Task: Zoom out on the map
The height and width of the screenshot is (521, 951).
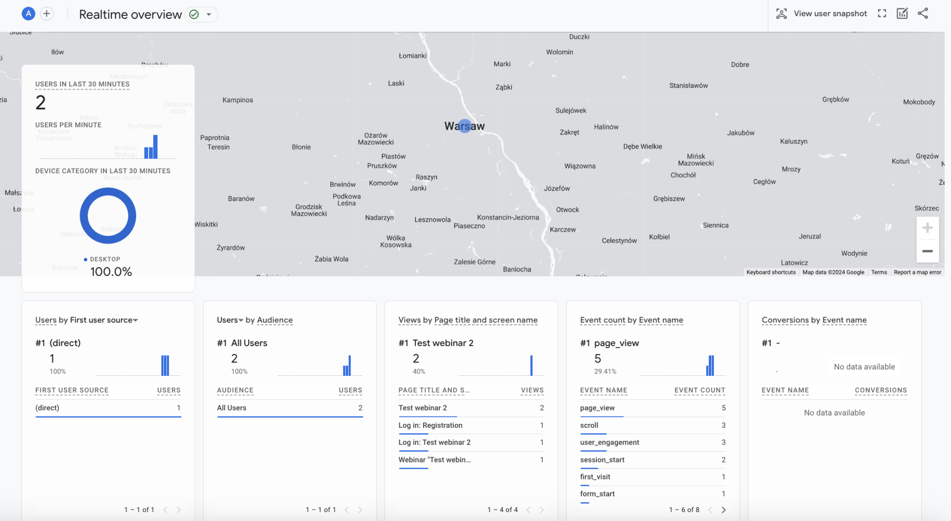Action: point(928,252)
